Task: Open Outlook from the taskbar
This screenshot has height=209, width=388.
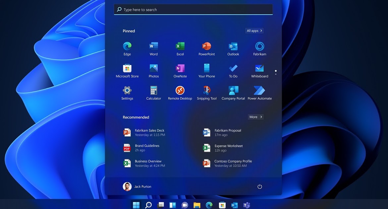Action: (x=234, y=205)
